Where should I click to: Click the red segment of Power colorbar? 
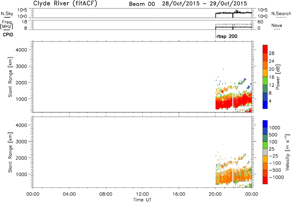265,49
